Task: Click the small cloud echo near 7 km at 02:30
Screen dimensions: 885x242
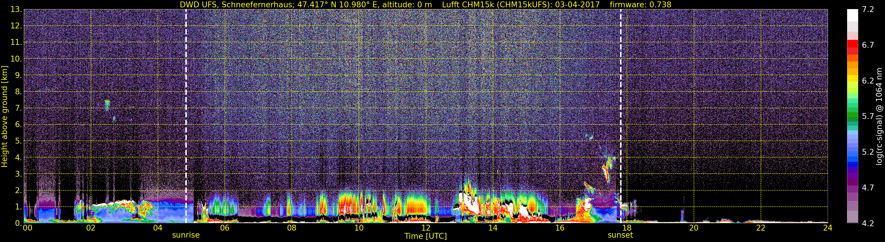Action: 107,105
